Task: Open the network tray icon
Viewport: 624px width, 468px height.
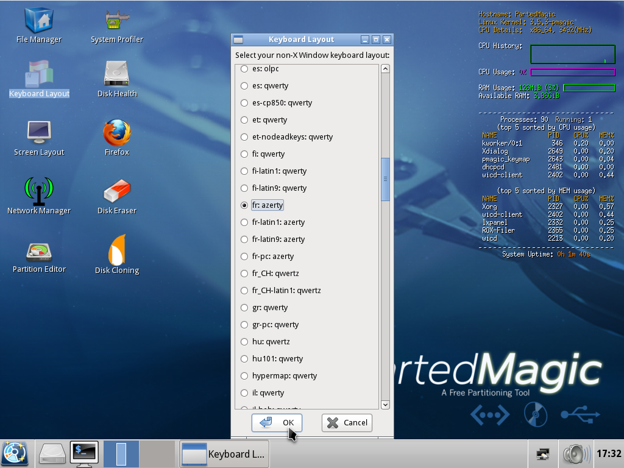Action: [543, 453]
